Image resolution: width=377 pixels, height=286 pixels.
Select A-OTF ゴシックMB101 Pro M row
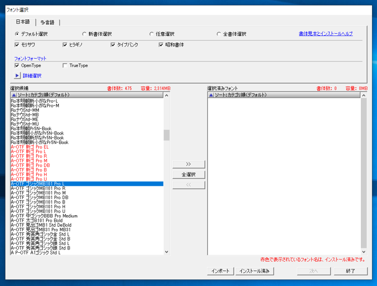coord(87,193)
